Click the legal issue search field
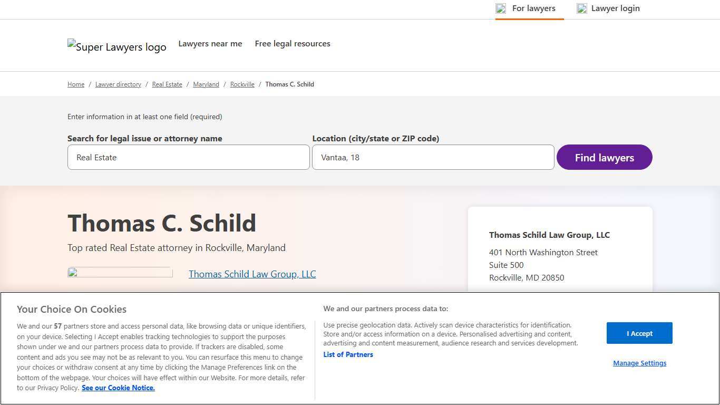 [x=188, y=157]
